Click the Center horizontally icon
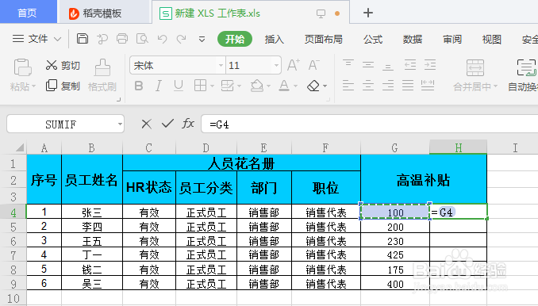Screen dimensions: 538x306 coord(368,86)
